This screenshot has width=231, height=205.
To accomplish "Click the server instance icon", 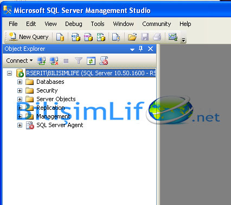I will [20, 73].
